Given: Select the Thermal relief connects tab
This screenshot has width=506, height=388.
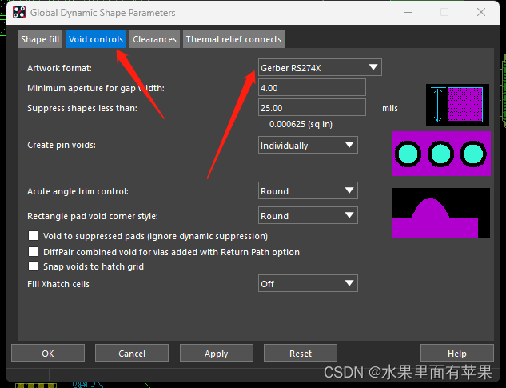Looking at the screenshot, I should (x=233, y=39).
